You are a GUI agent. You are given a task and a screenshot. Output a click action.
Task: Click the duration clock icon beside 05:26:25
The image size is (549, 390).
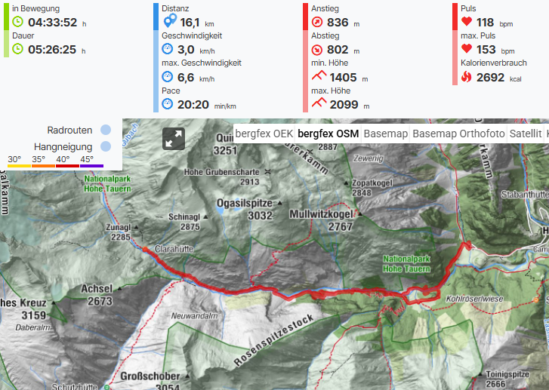pos(18,48)
